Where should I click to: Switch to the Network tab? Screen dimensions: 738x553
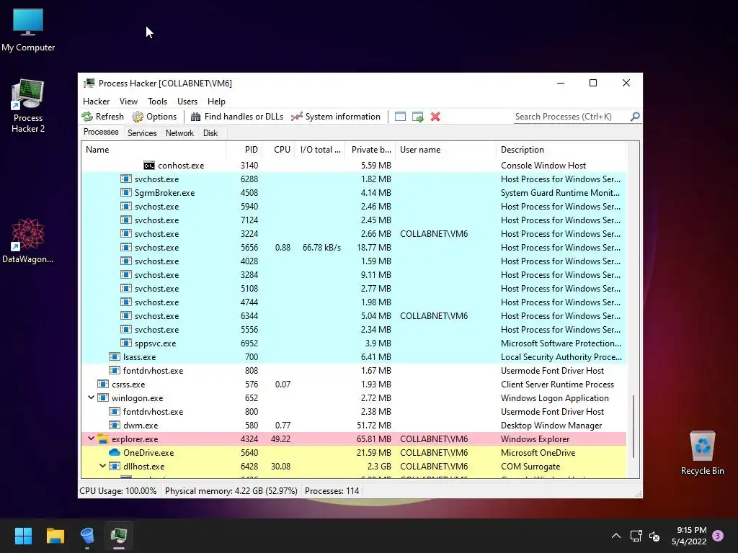click(179, 133)
